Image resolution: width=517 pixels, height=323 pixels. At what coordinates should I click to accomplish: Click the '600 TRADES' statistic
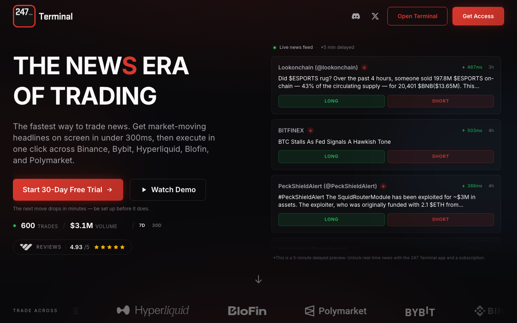coord(39,226)
